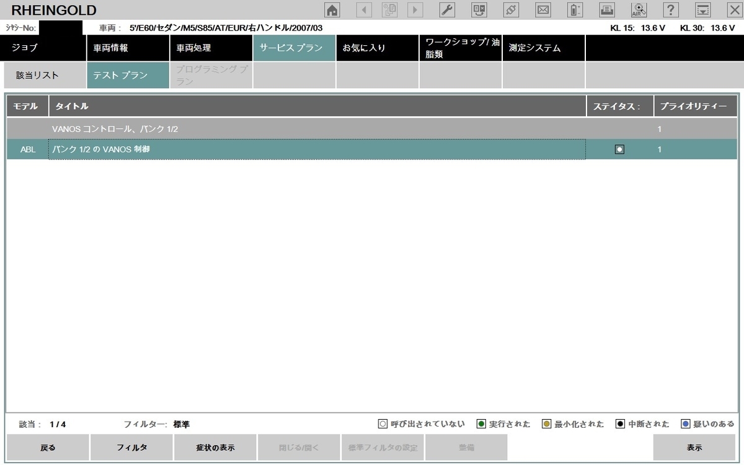Open the ワークショップ/油脂類 tab
The width and height of the screenshot is (744, 465).
click(460, 48)
